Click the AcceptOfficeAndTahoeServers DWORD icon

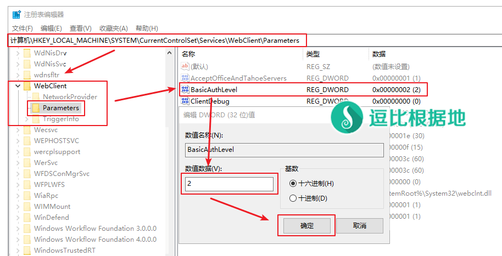[x=185, y=78]
